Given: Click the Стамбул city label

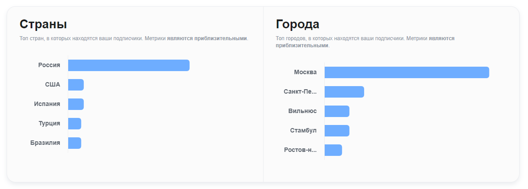Looking at the screenshot, I should (303, 131).
